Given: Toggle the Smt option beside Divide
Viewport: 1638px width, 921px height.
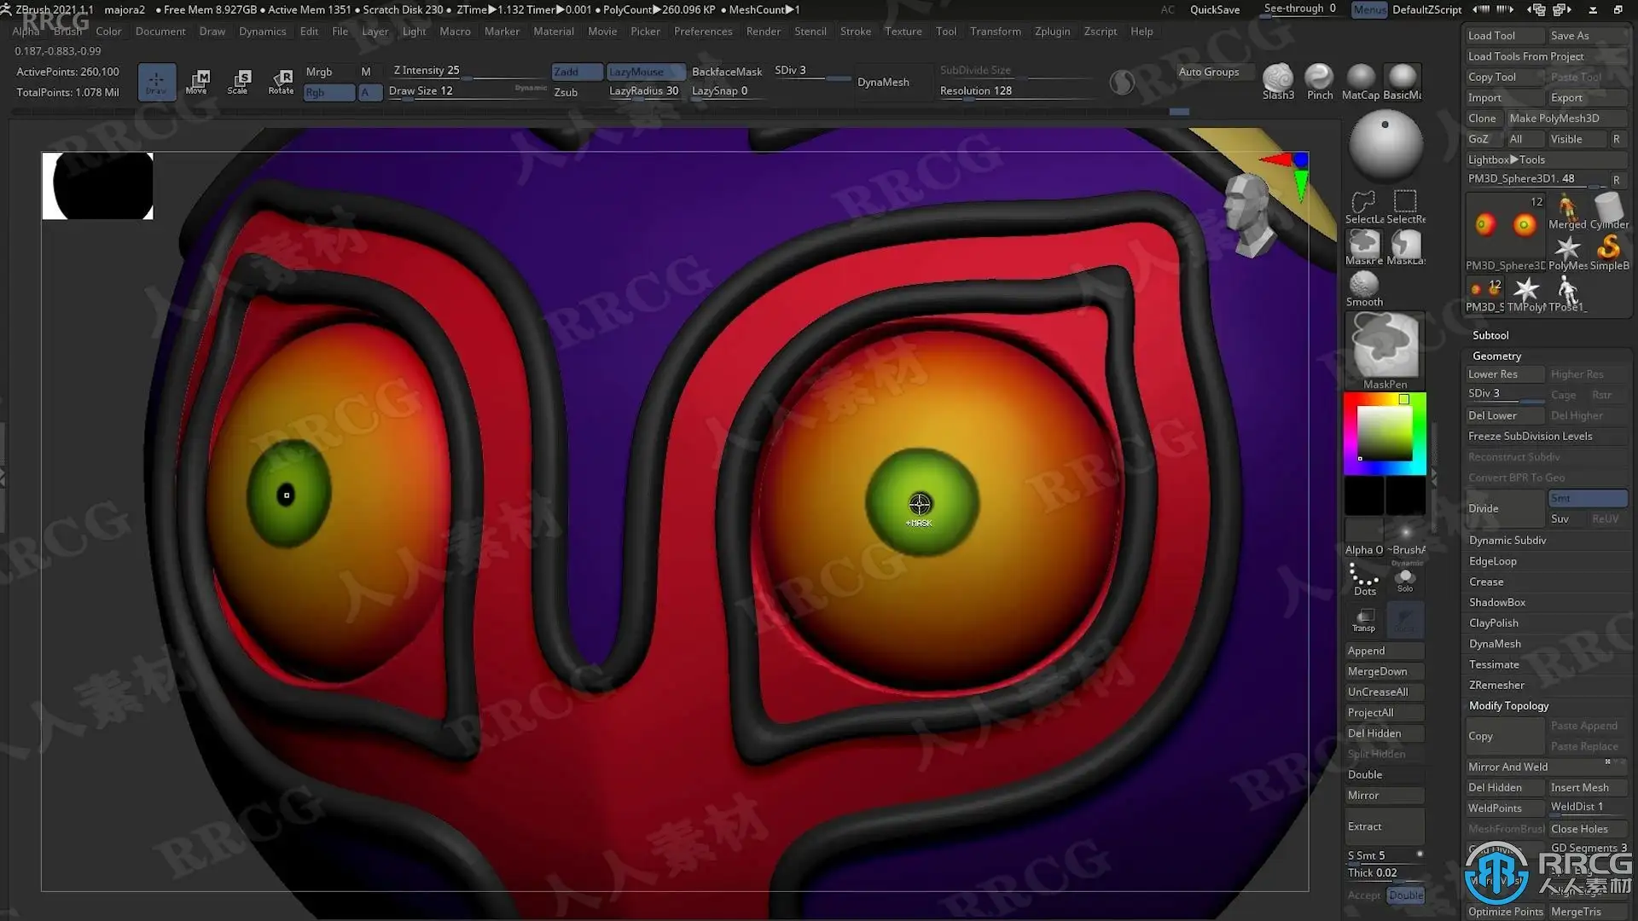Looking at the screenshot, I should coord(1587,498).
